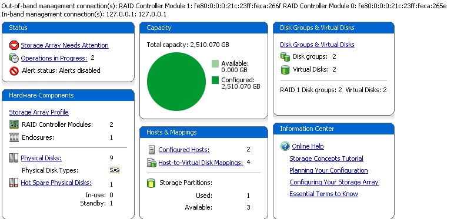The image size is (454, 219).
Task: Click the 'Standby: 1' text
Action: pos(96,203)
